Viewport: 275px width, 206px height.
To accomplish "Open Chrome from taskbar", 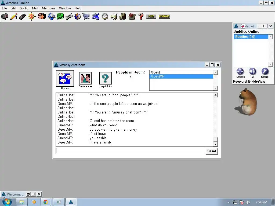I will pos(46,202).
